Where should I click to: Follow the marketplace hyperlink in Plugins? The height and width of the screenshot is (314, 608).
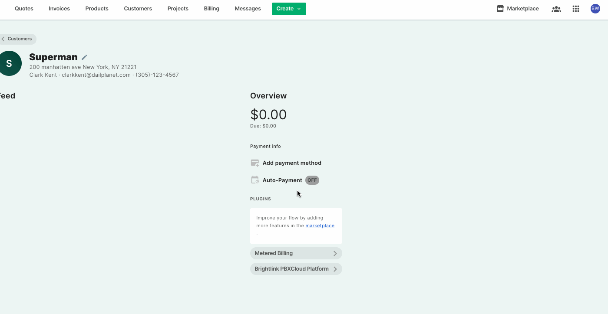pos(320,226)
